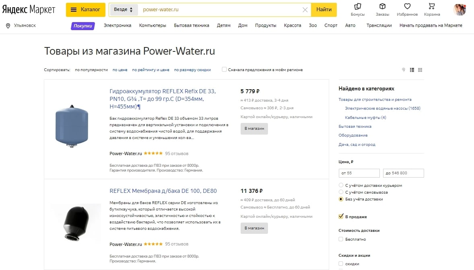Open the Корзина shopping cart

pos(432,7)
